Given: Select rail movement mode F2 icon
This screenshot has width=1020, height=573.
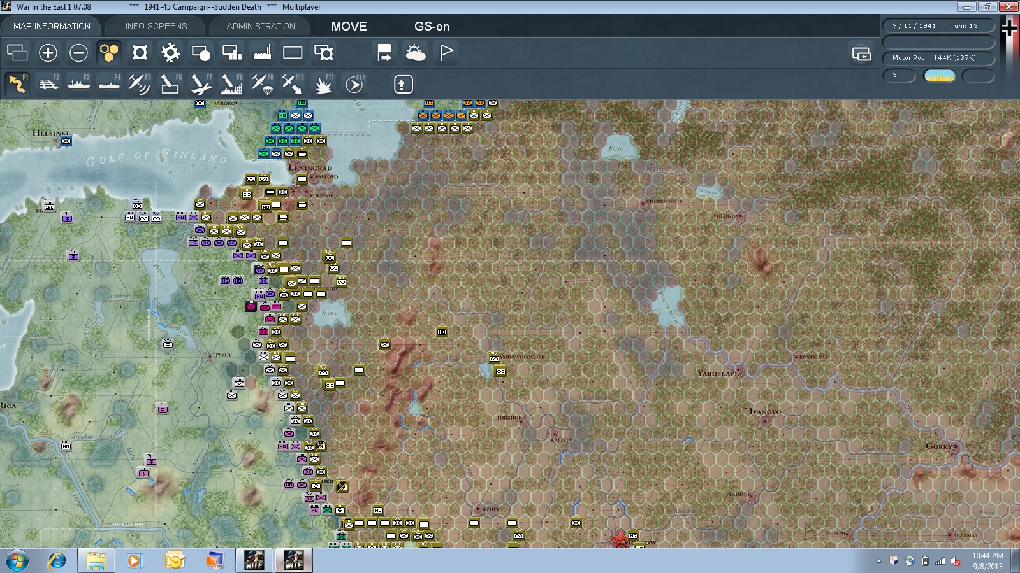Looking at the screenshot, I should point(48,84).
